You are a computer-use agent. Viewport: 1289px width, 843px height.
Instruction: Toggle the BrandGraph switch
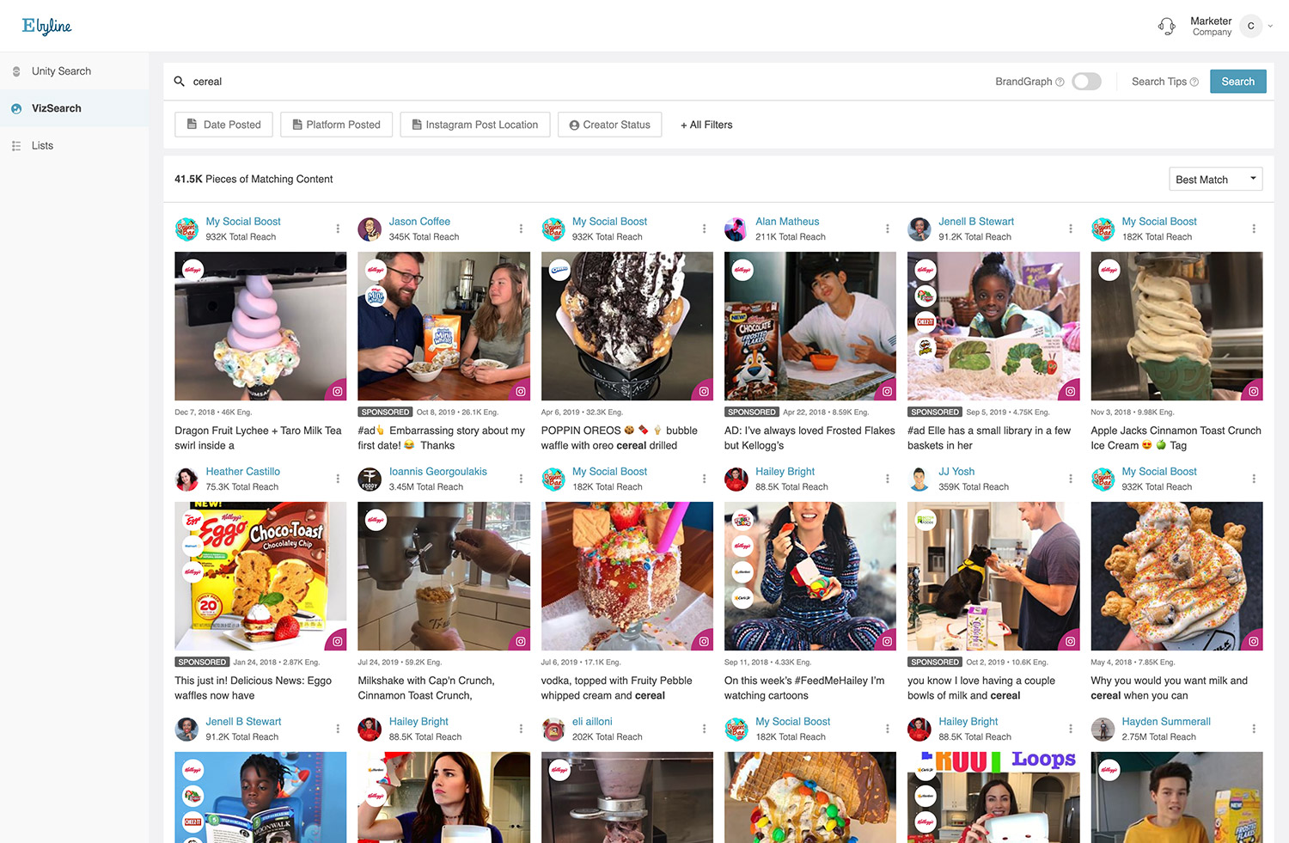[1086, 82]
